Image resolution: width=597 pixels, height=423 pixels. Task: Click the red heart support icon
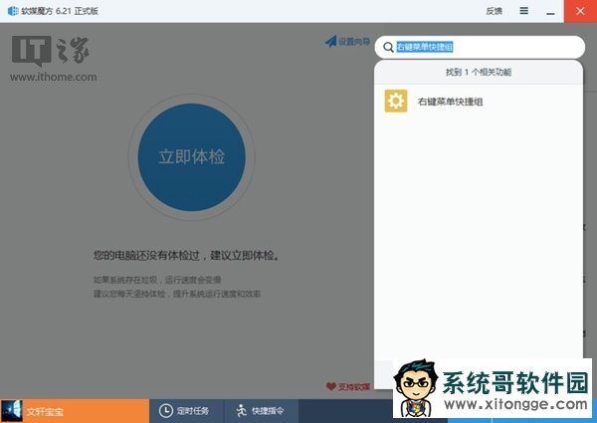[x=330, y=386]
